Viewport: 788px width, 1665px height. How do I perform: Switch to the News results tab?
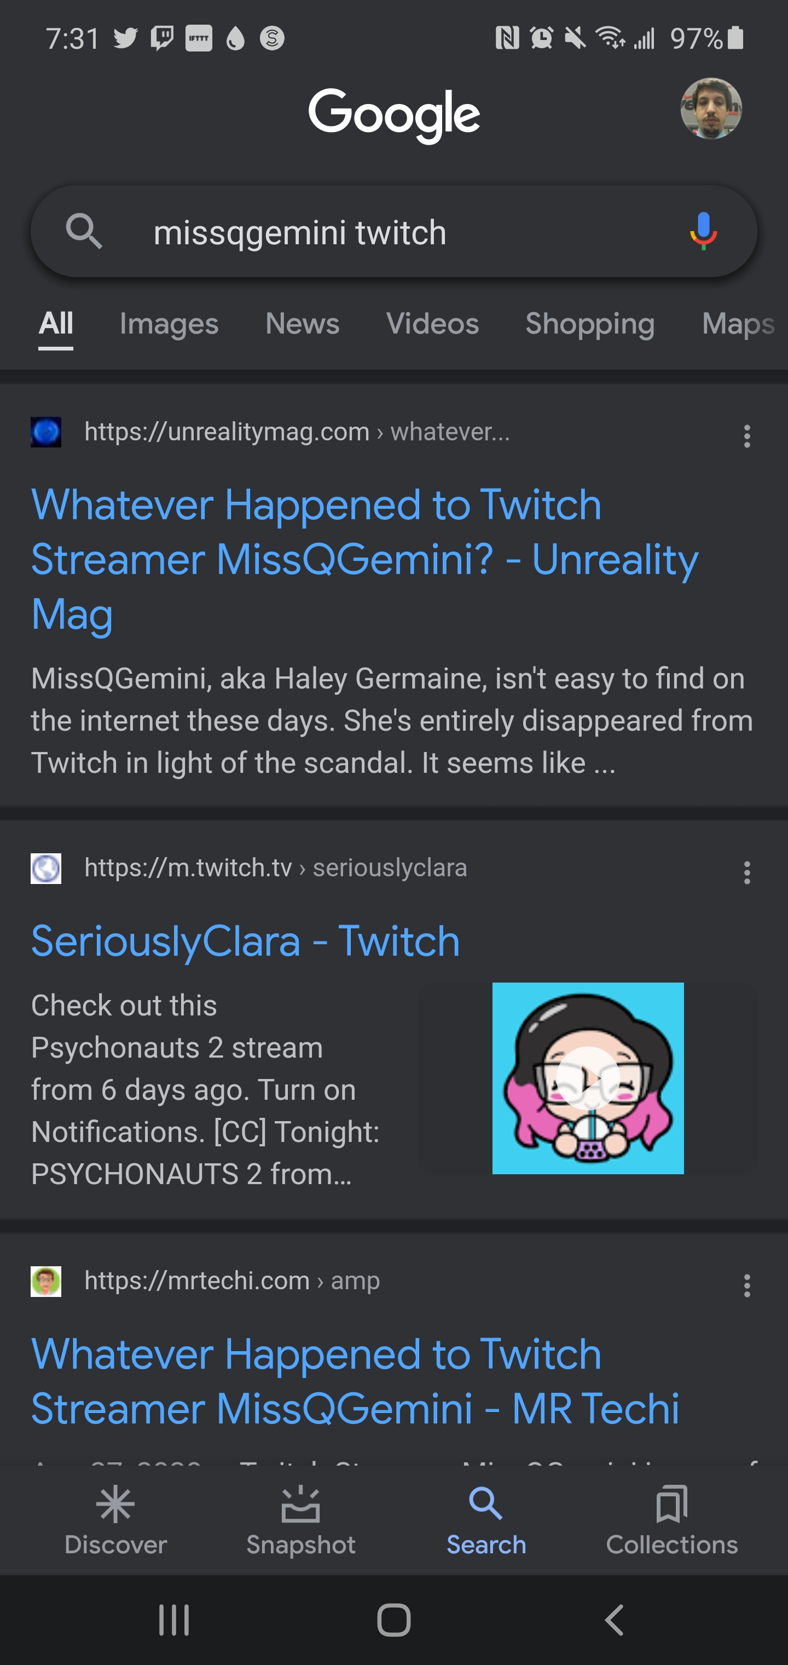(x=302, y=324)
